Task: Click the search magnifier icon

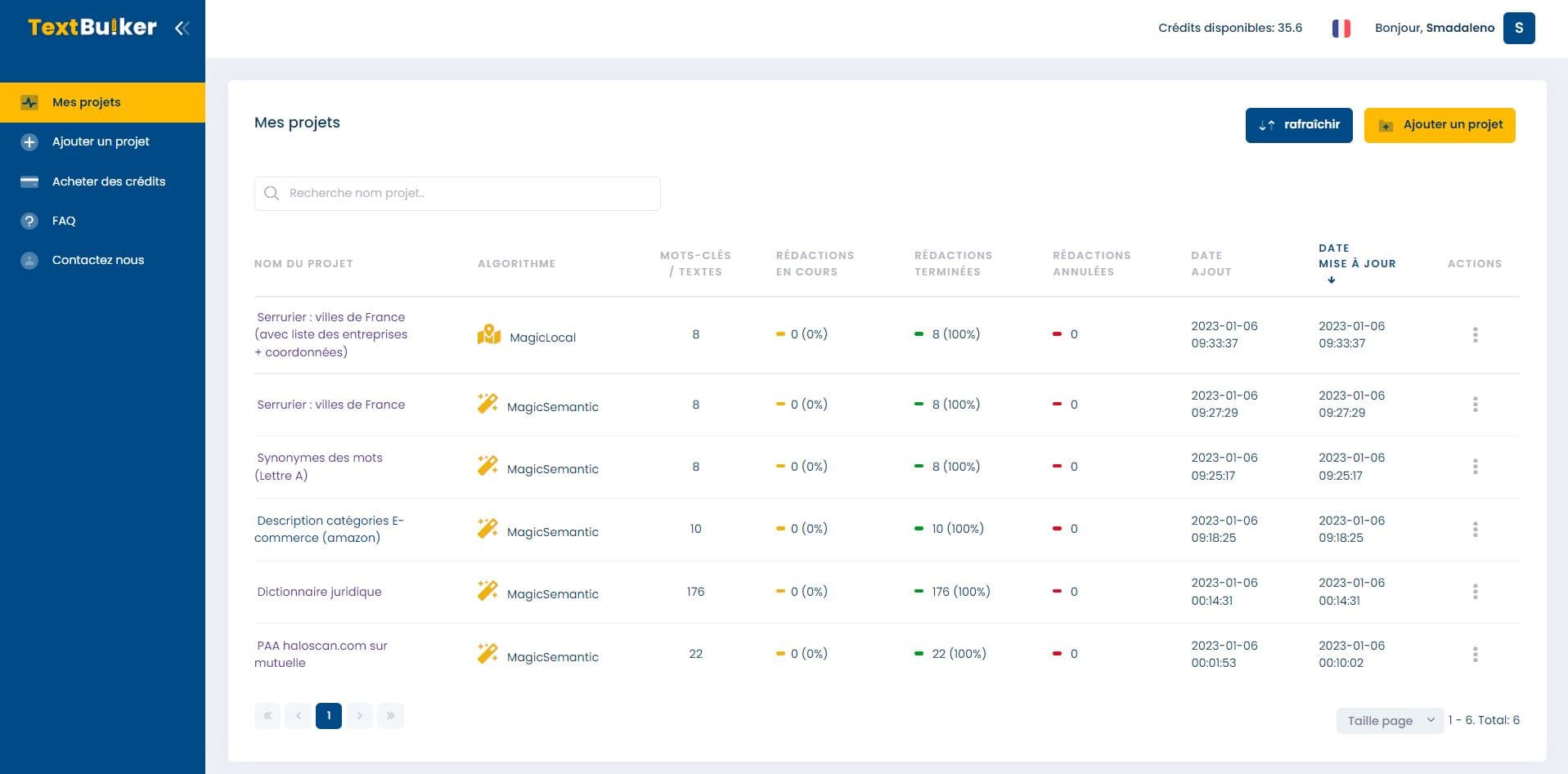Action: (272, 193)
